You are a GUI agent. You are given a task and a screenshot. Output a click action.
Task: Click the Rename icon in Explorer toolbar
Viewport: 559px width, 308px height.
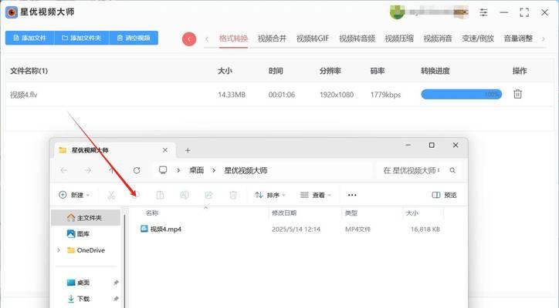(185, 195)
